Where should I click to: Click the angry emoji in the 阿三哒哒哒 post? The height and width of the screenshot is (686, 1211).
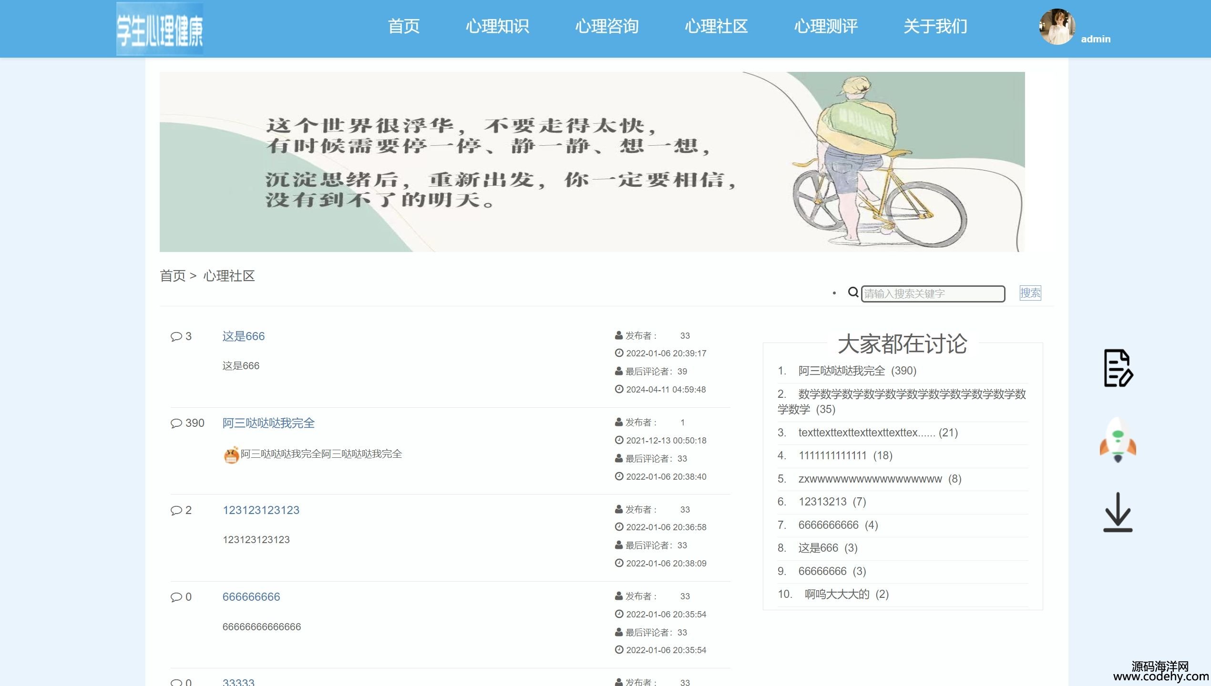pos(231,455)
